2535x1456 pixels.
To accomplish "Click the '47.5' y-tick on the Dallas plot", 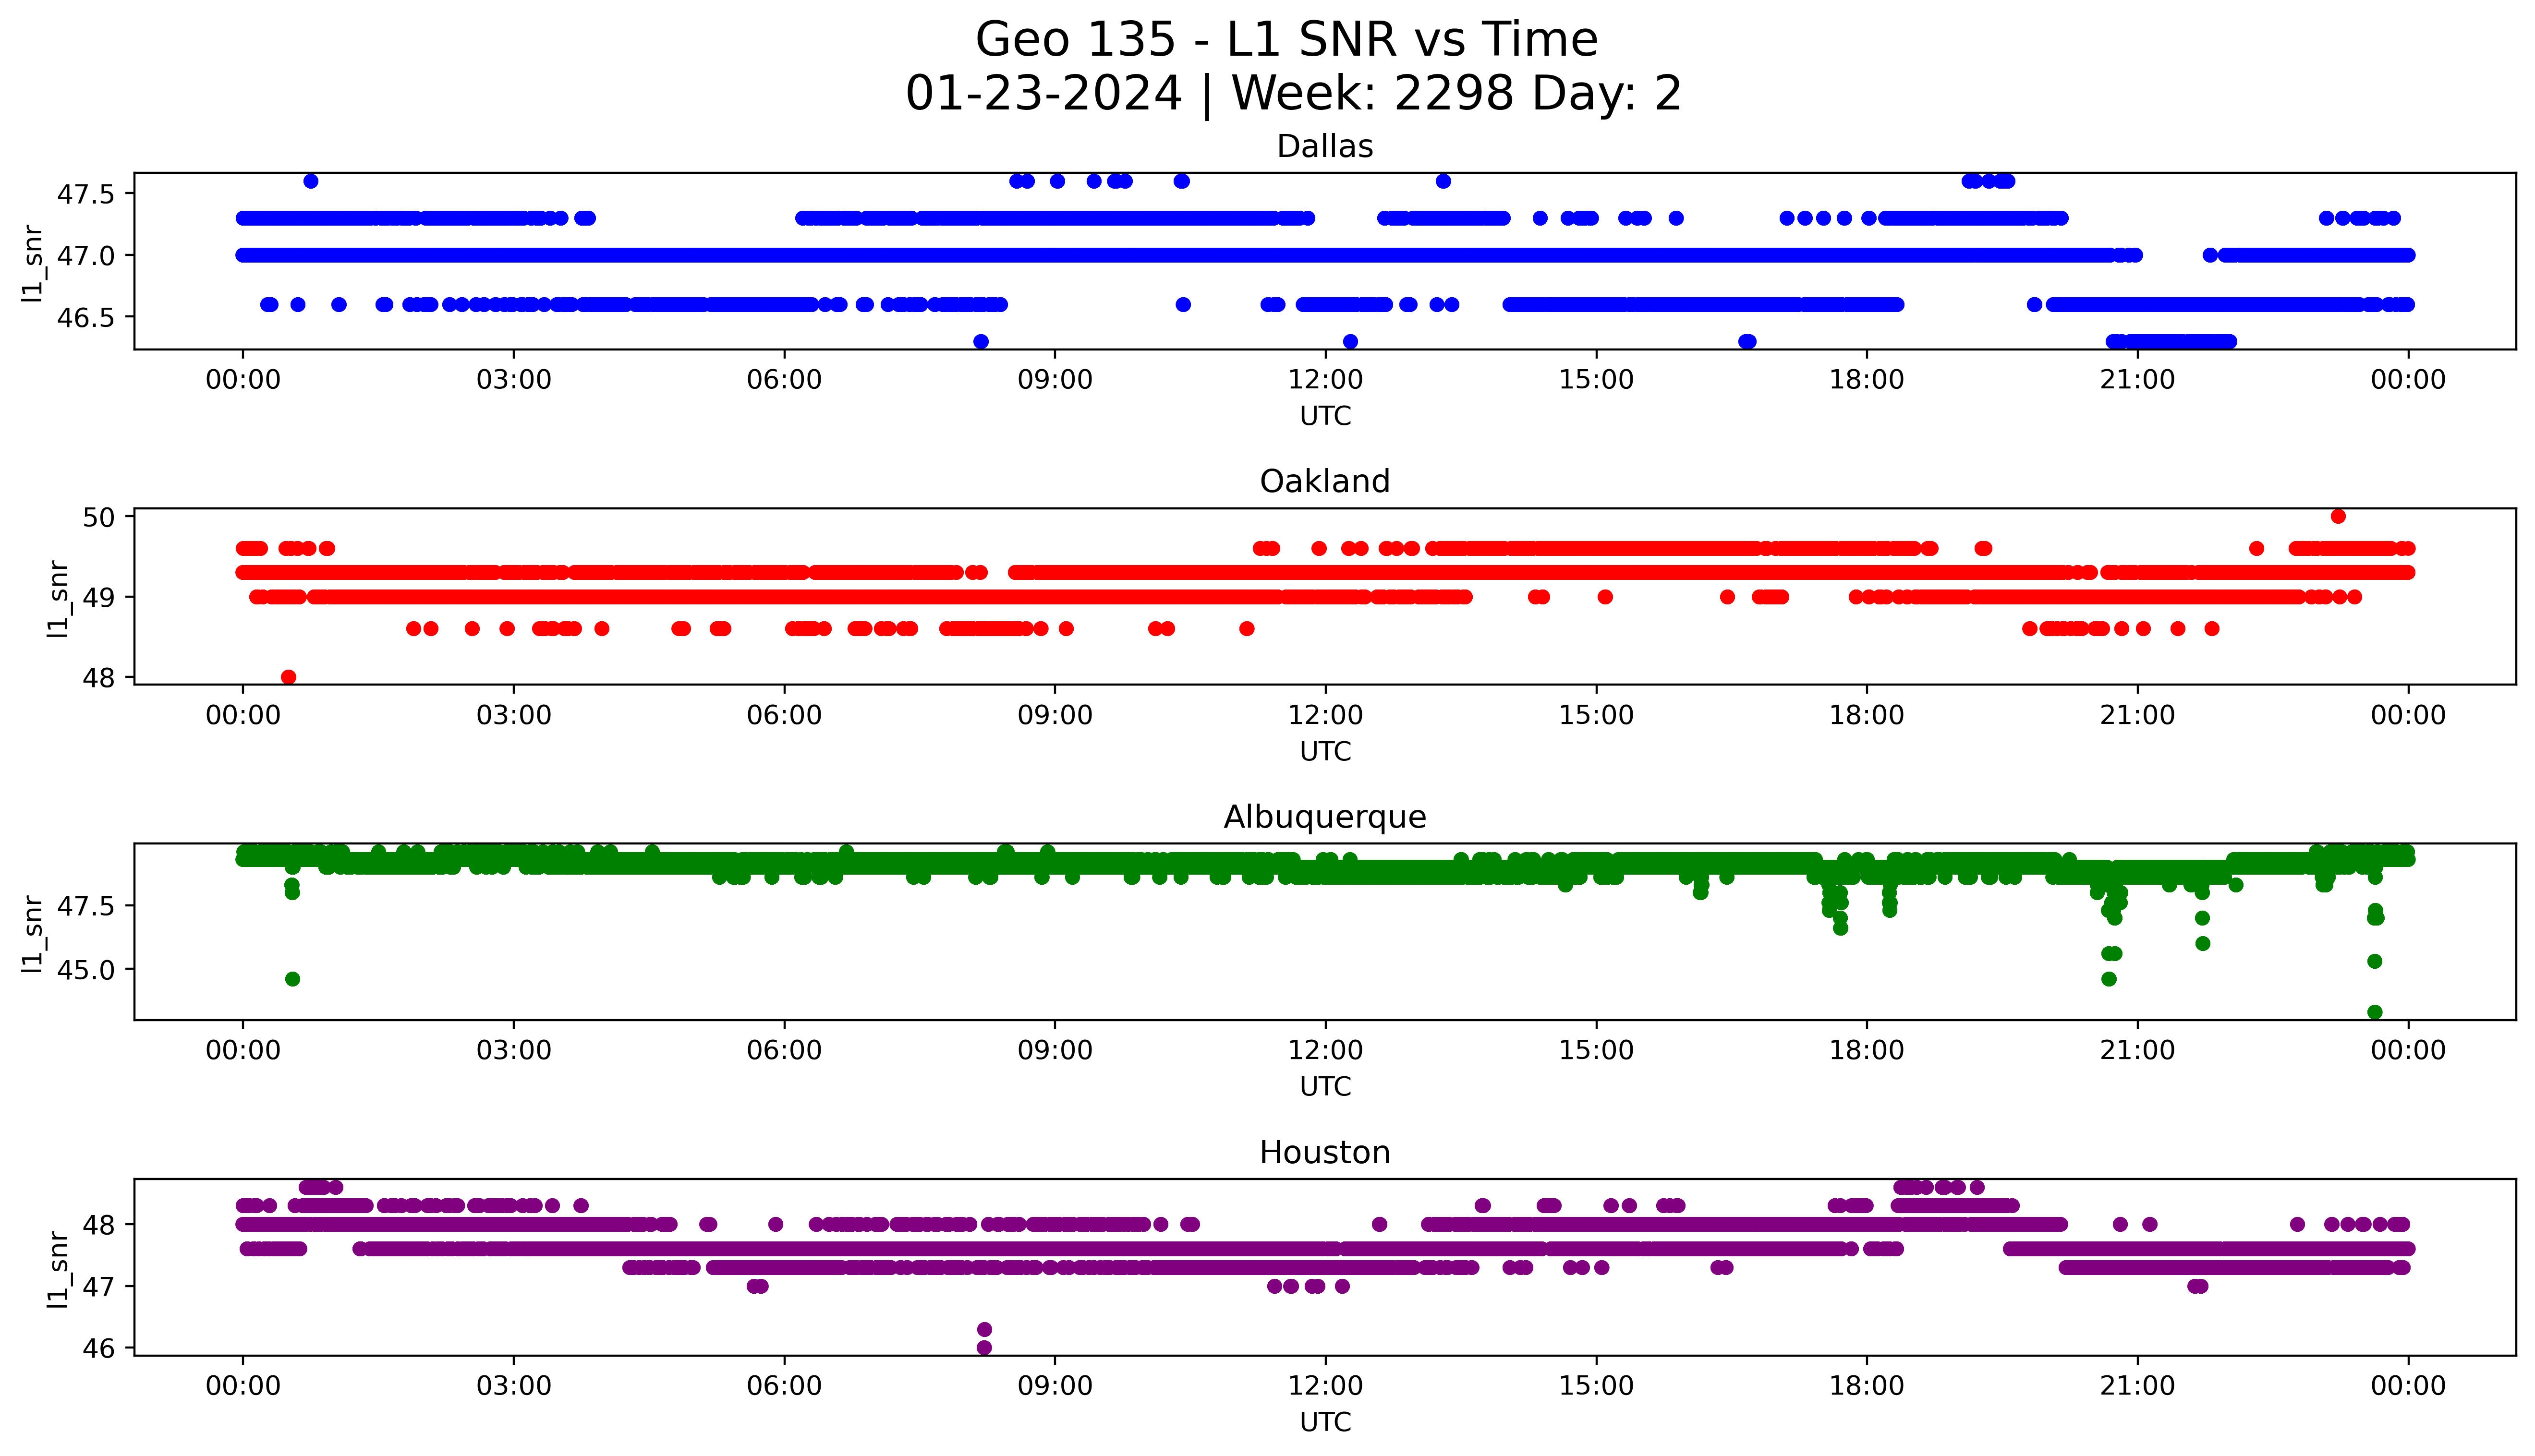I will point(85,194).
